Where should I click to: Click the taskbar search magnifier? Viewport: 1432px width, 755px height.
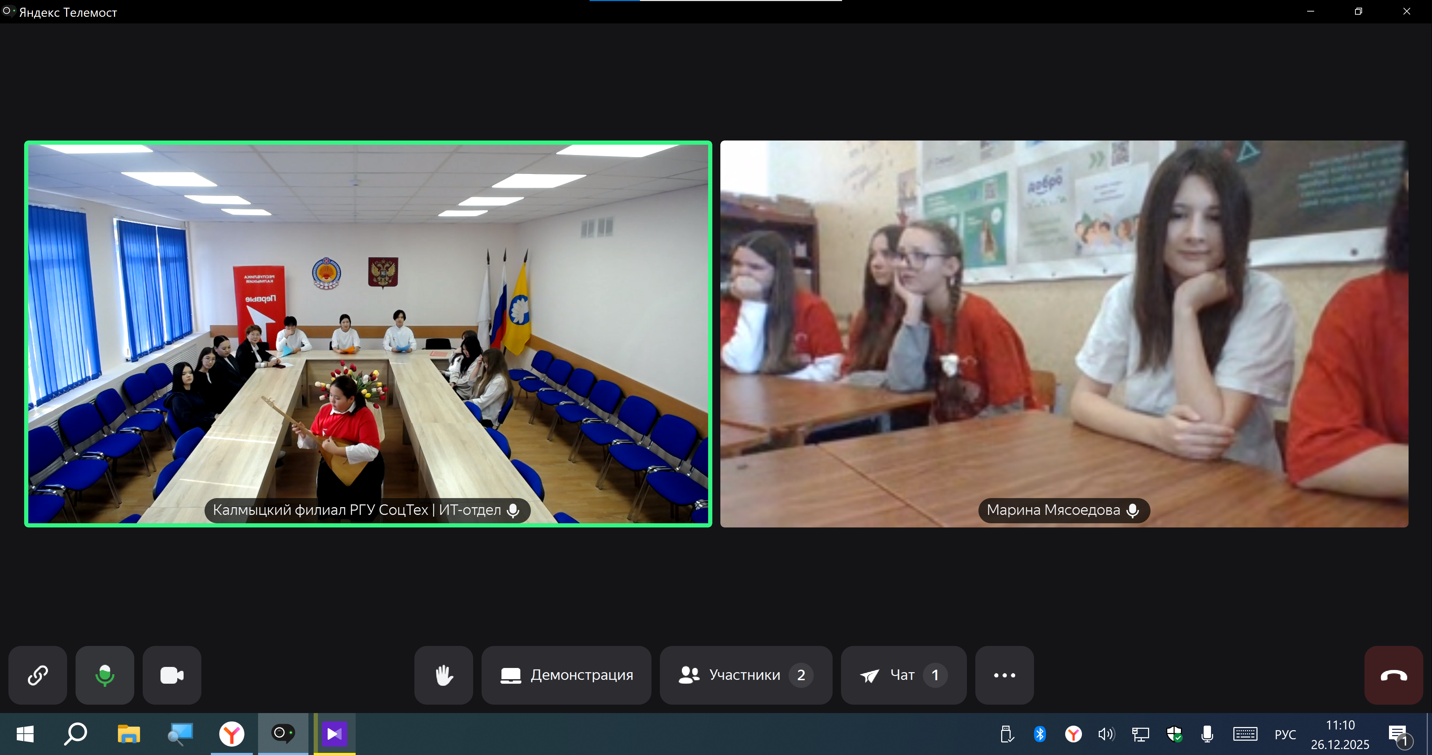click(76, 734)
